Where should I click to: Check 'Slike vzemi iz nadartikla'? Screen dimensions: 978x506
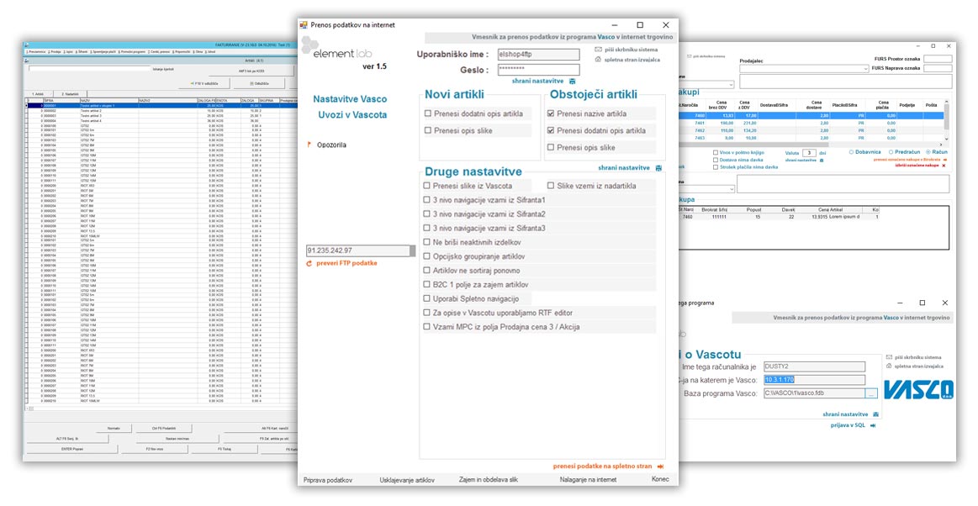[551, 185]
